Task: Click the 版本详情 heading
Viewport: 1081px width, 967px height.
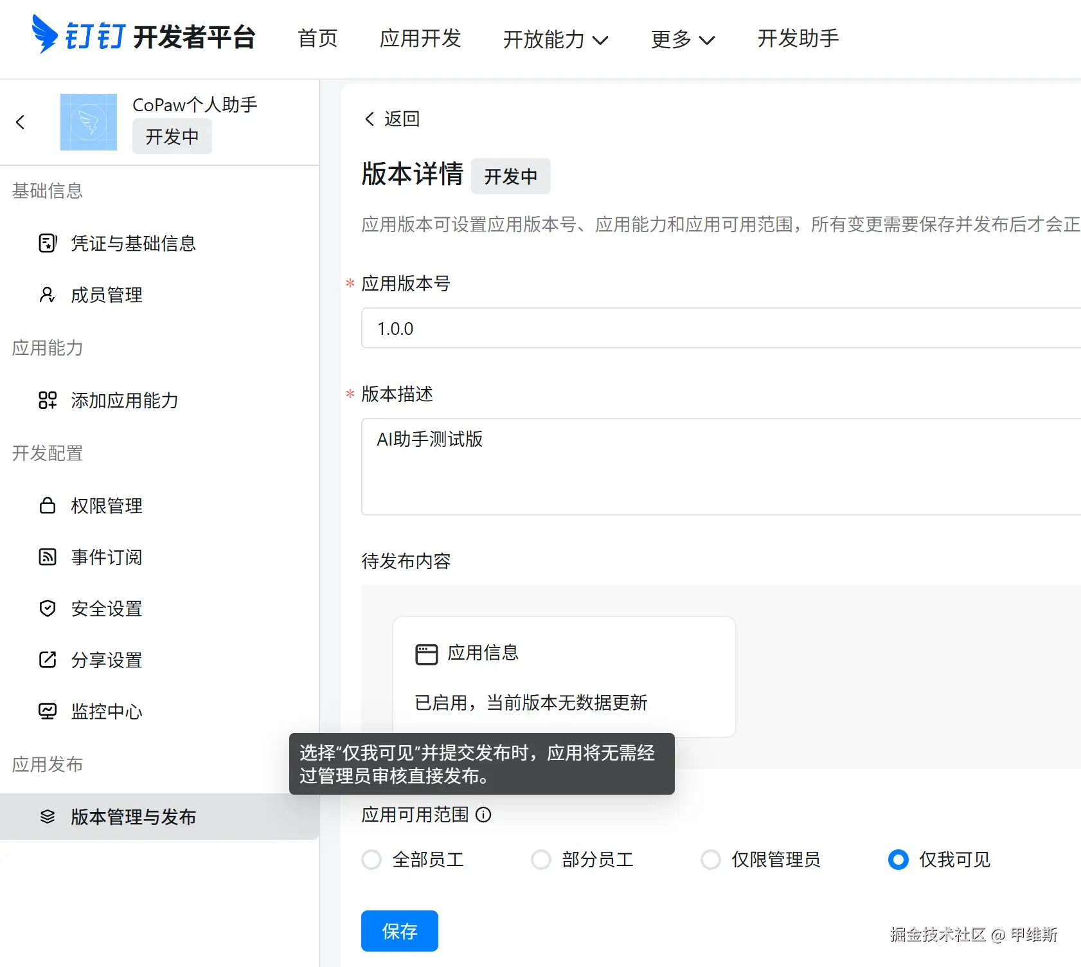Action: point(412,174)
